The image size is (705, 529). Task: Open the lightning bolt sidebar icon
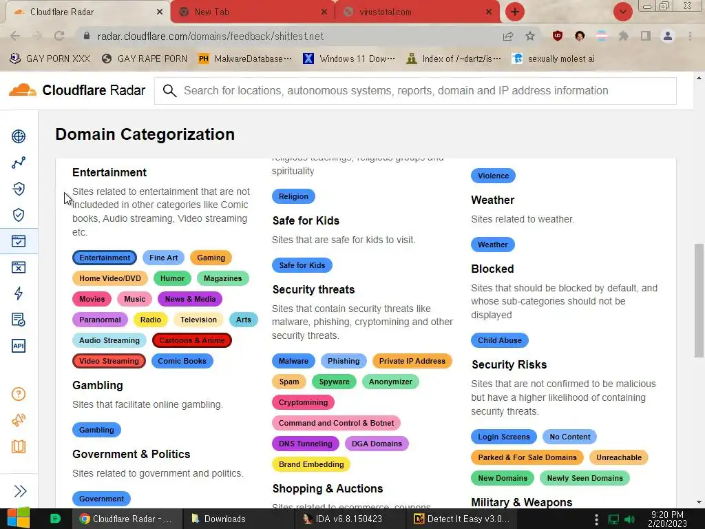click(19, 293)
